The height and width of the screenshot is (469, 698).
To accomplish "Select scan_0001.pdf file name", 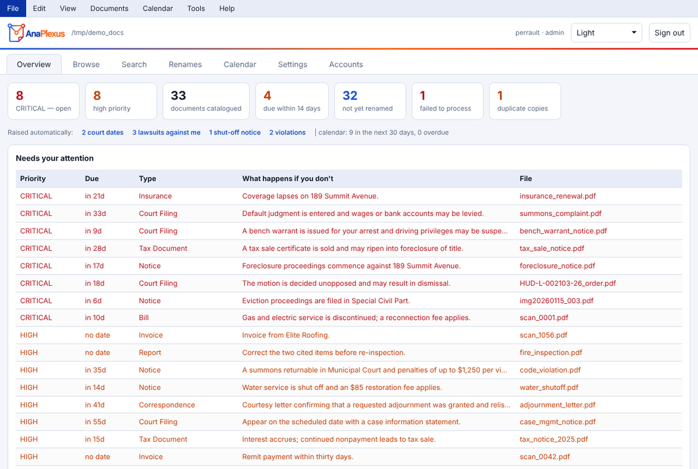I will click(544, 318).
